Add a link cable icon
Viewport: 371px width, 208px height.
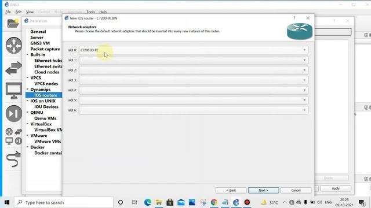(x=13, y=159)
